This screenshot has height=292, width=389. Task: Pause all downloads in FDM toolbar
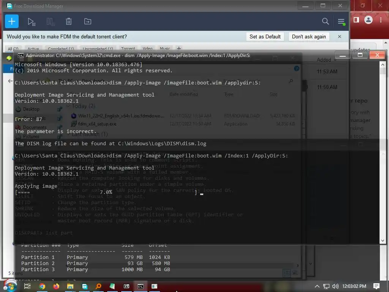coord(51,22)
